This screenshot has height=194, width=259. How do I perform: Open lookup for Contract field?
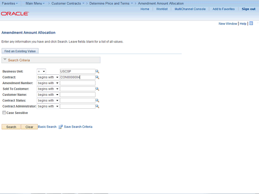[97, 77]
